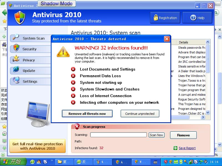Click the Shadow Mode label at top
The width and height of the screenshot is (222, 166).
point(57,3)
